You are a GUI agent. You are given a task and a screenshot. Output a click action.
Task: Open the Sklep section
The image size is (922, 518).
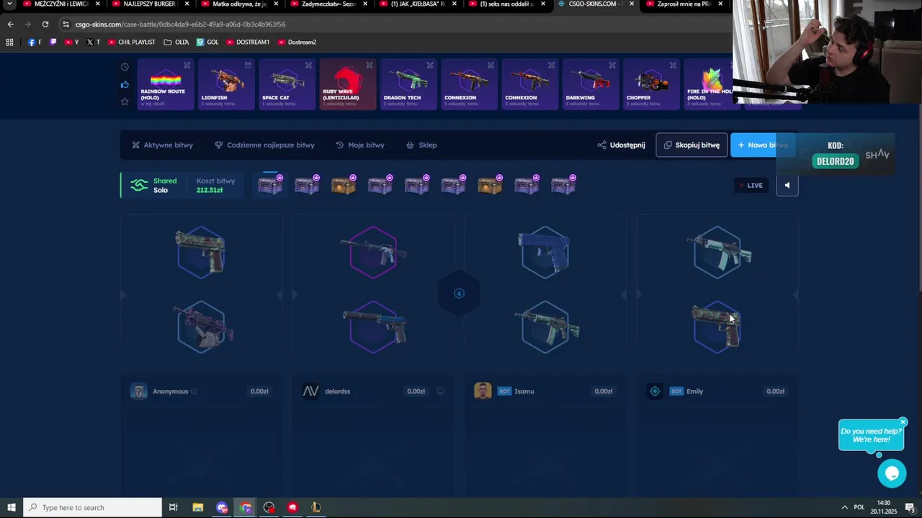[421, 145]
